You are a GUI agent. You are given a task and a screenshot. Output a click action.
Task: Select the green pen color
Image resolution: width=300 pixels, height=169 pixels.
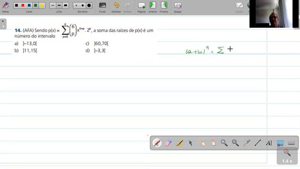[x=36, y=5]
